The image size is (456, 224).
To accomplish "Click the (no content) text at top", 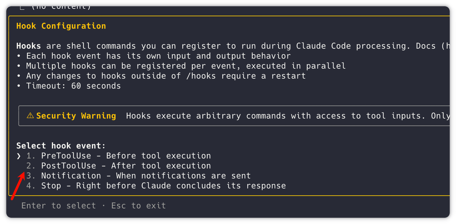I will tap(61, 6).
